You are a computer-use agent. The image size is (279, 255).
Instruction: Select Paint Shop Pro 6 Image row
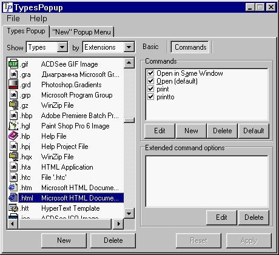click(x=66, y=126)
